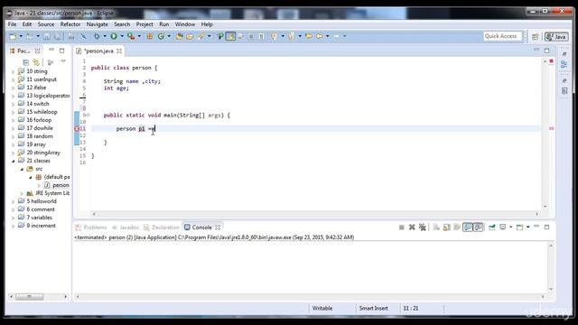
Task: Switch to the Declaration tab
Action: (162, 227)
